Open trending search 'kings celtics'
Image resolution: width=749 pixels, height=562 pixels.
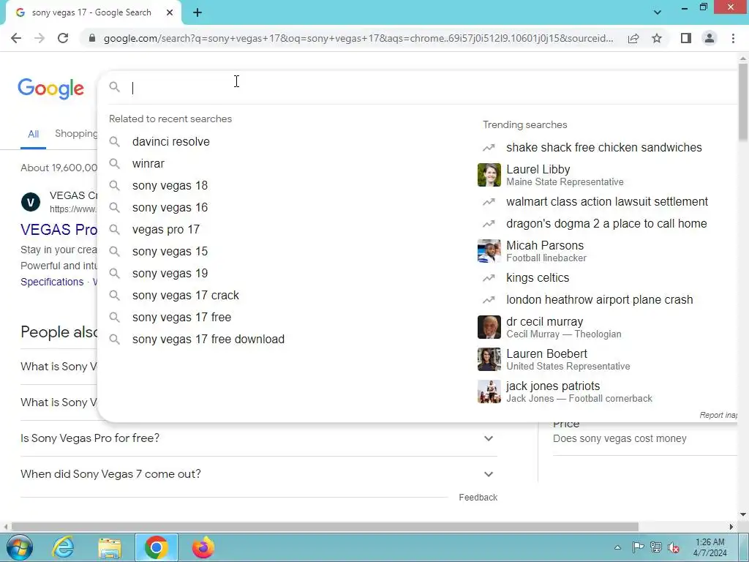[538, 277]
